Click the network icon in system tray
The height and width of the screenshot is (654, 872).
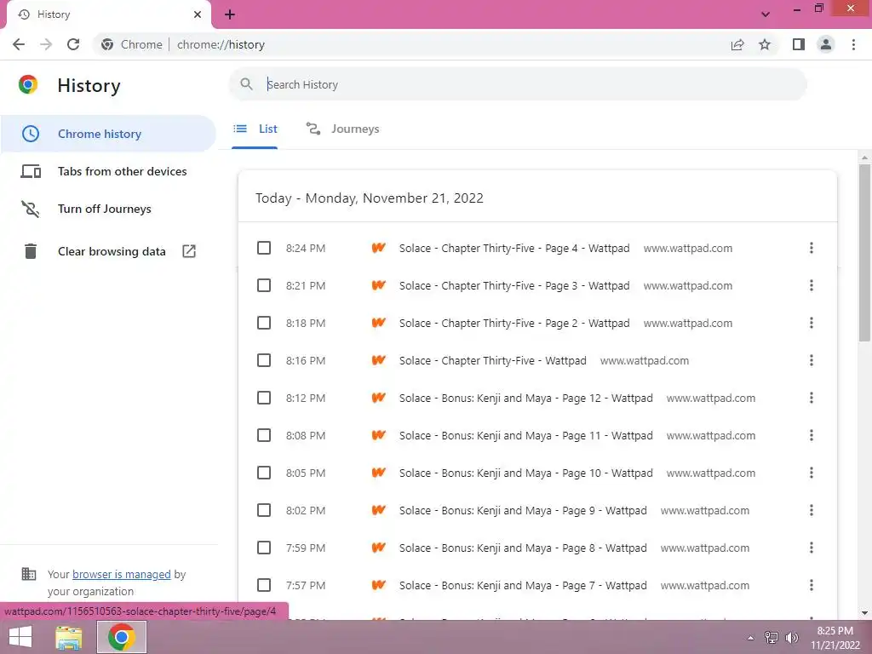tap(772, 638)
